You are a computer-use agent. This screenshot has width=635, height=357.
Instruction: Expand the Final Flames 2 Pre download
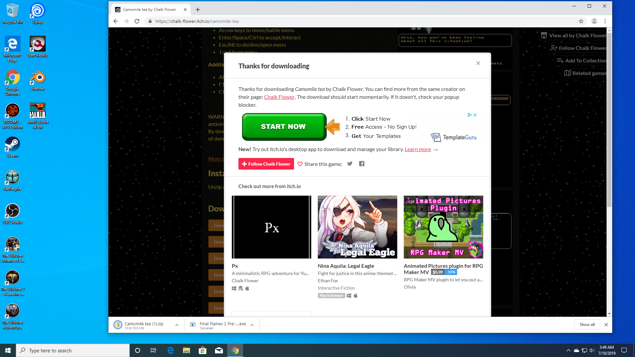(x=253, y=325)
